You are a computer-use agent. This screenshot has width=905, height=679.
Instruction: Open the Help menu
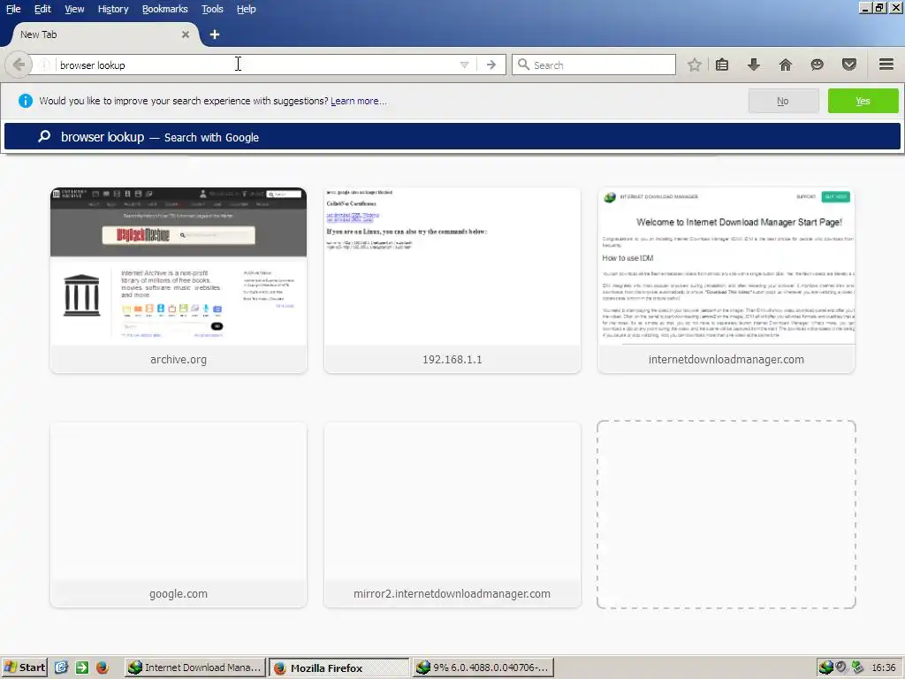point(247,9)
